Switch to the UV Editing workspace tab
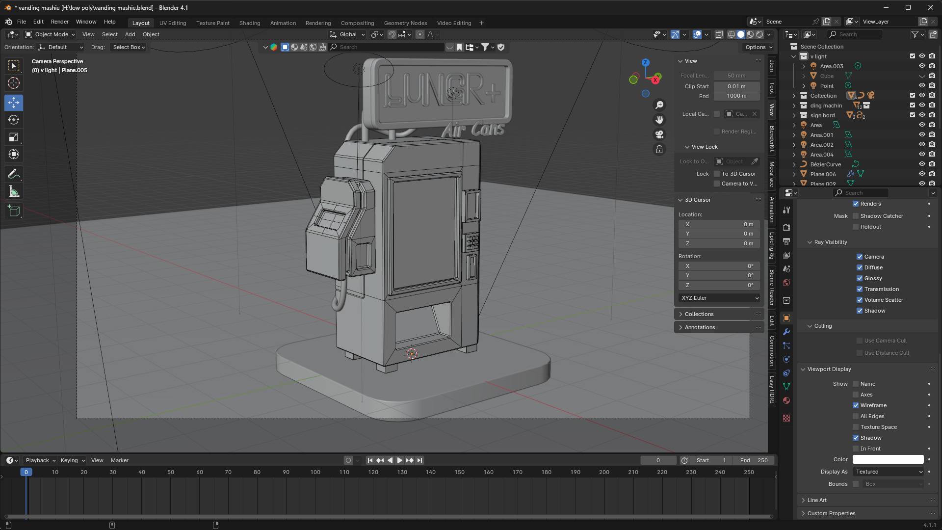The image size is (942, 530). pos(173,23)
